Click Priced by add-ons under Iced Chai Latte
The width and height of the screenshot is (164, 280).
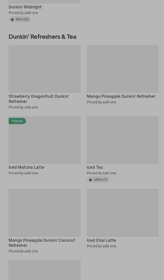(x=101, y=246)
